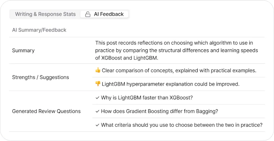The height and width of the screenshot is (141, 274).
Task: Open 'Why is LightGBM faster than XGBoost?' question
Action: (x=147, y=97)
